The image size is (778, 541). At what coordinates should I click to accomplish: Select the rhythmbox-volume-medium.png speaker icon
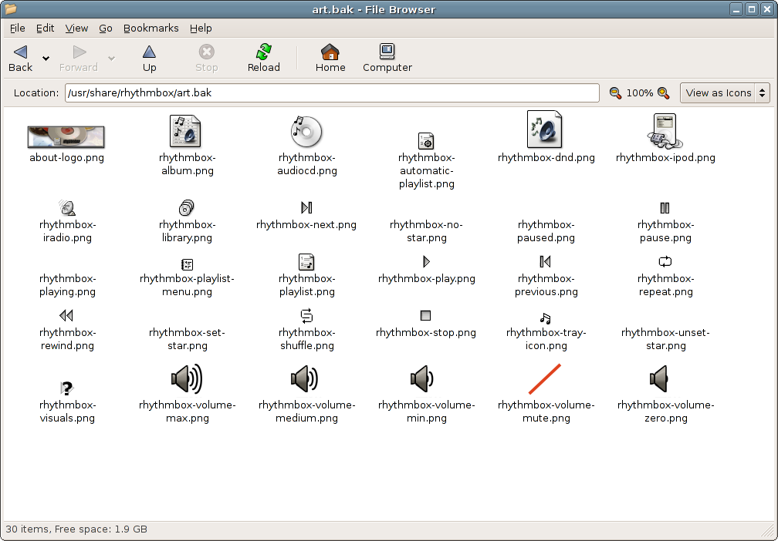(x=304, y=379)
